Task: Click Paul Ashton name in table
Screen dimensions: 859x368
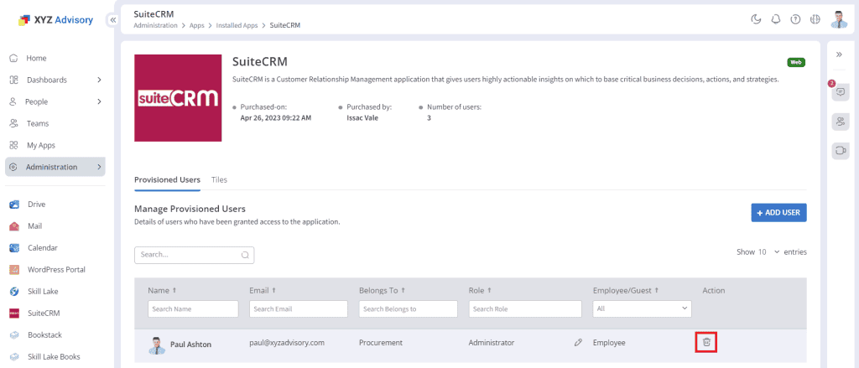Action: 190,345
